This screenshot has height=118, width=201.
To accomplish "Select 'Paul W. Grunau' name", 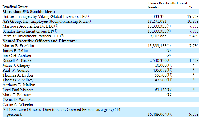I will (x=16, y=71).
